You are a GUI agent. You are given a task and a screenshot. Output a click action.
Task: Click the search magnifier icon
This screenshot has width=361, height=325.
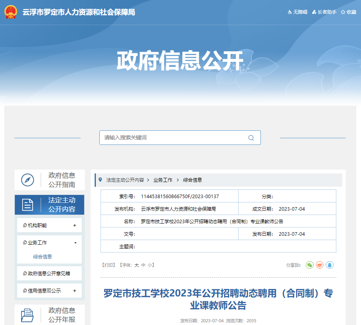(251, 138)
